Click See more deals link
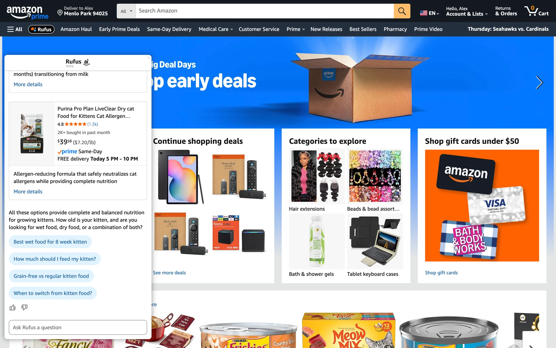 (169, 273)
